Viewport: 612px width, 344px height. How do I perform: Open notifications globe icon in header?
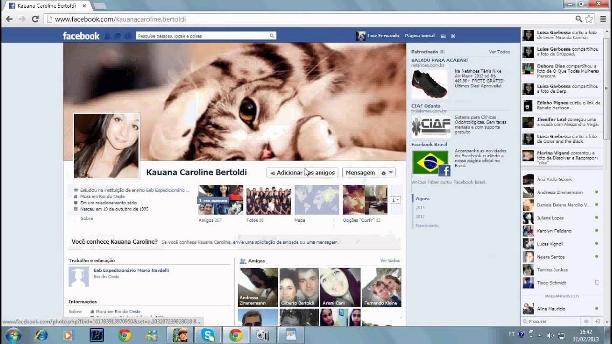click(128, 36)
